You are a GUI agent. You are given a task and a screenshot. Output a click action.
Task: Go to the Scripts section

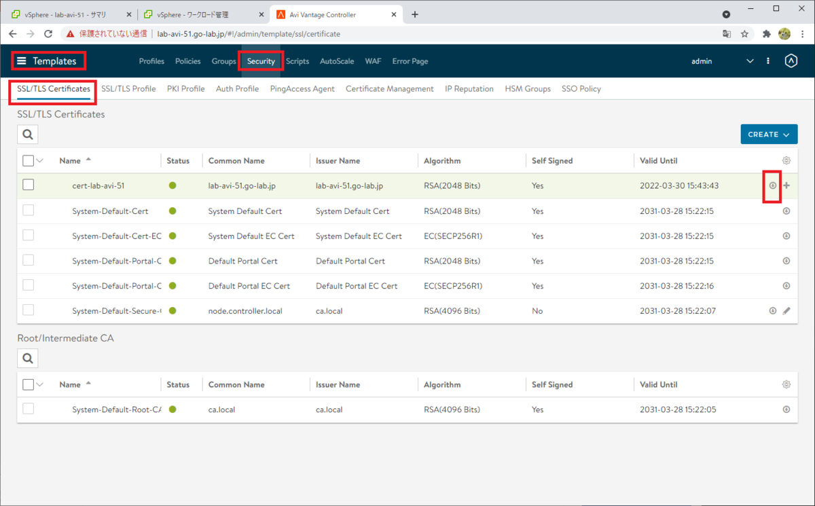(297, 61)
